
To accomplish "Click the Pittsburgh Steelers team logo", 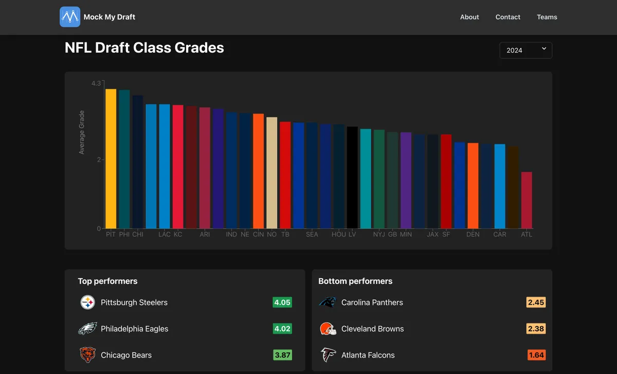I will (88, 302).
